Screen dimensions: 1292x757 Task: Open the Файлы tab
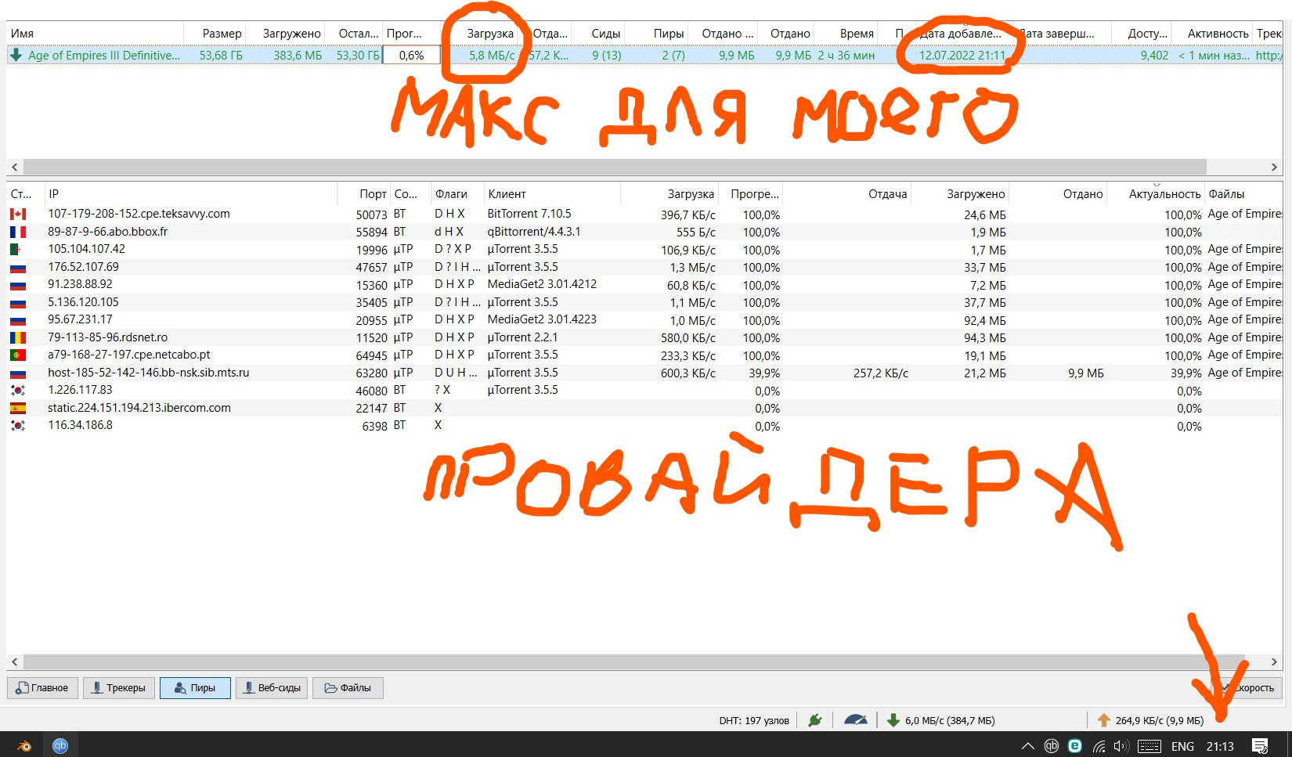tap(348, 688)
